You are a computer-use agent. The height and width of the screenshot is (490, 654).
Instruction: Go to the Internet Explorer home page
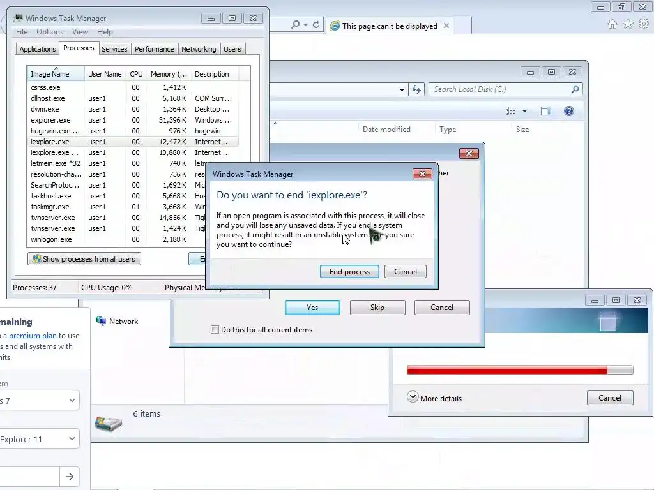point(612,24)
